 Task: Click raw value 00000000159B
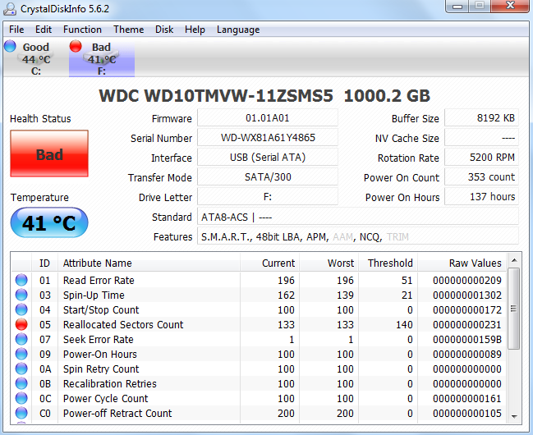pyautogui.click(x=467, y=339)
